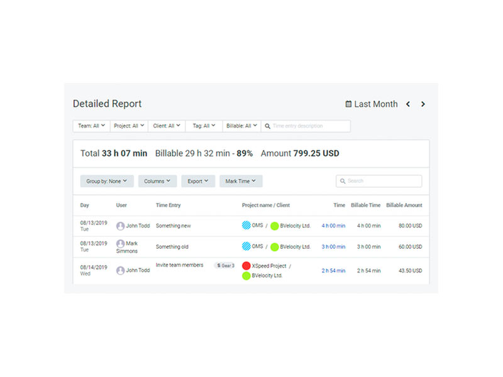Focus the Time entry description field
This screenshot has height=377, width=503.
click(309, 126)
